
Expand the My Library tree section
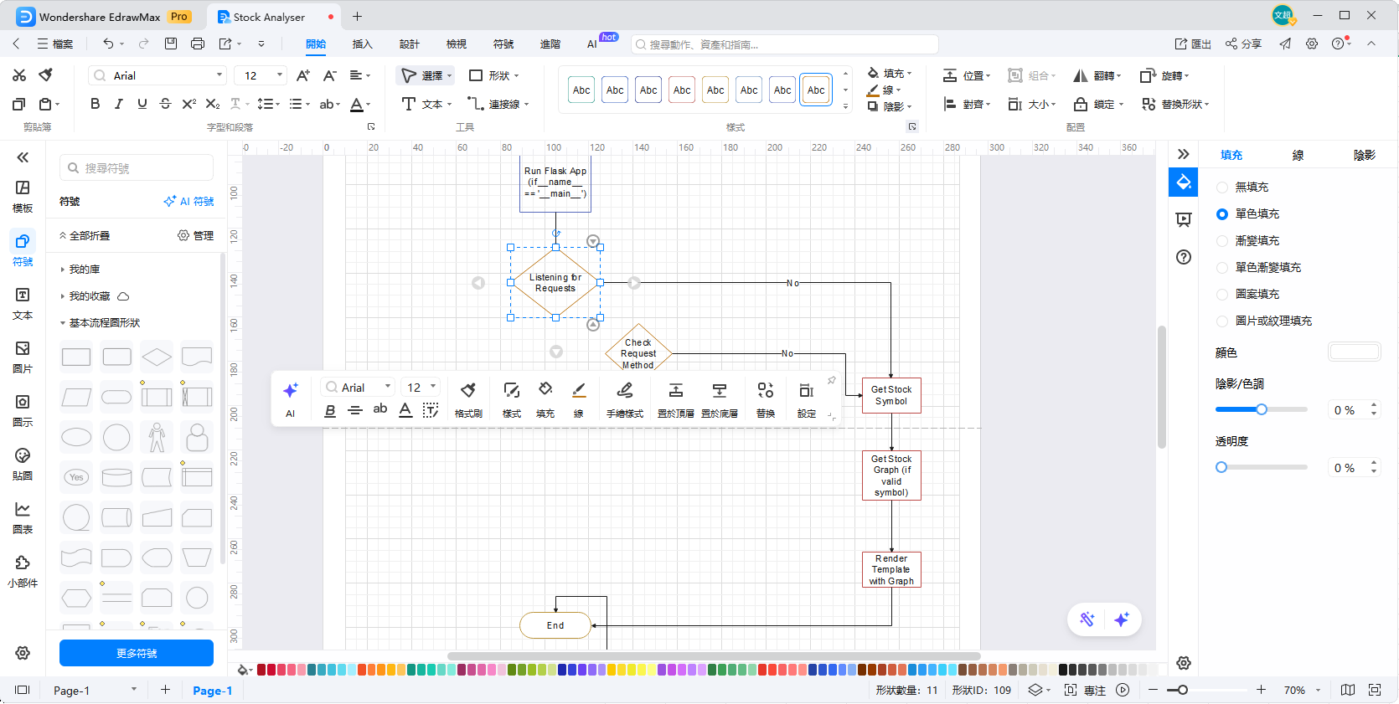point(63,270)
